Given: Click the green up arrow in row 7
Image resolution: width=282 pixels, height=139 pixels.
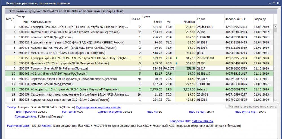Looking at the screenshot, I should (x=177, y=58).
